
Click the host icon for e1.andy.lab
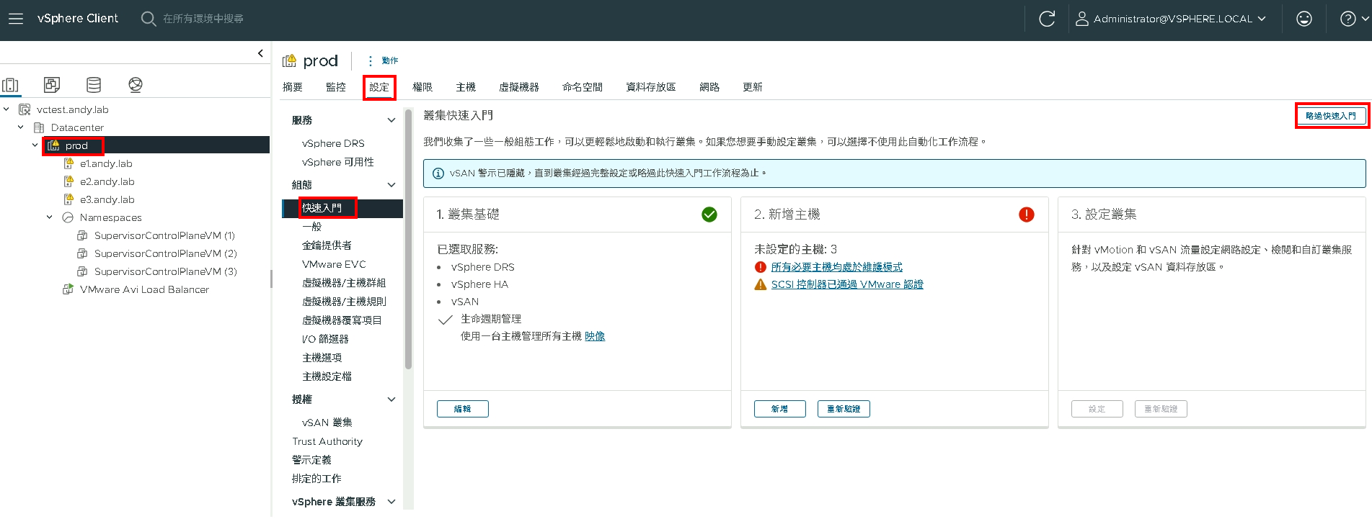point(68,163)
